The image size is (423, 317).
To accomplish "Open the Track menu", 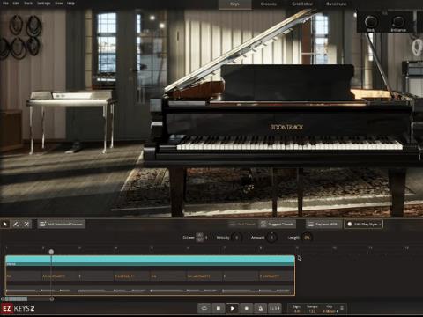I will point(28,4).
